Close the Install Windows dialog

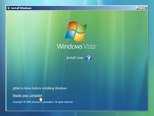pyautogui.click(x=146, y=8)
